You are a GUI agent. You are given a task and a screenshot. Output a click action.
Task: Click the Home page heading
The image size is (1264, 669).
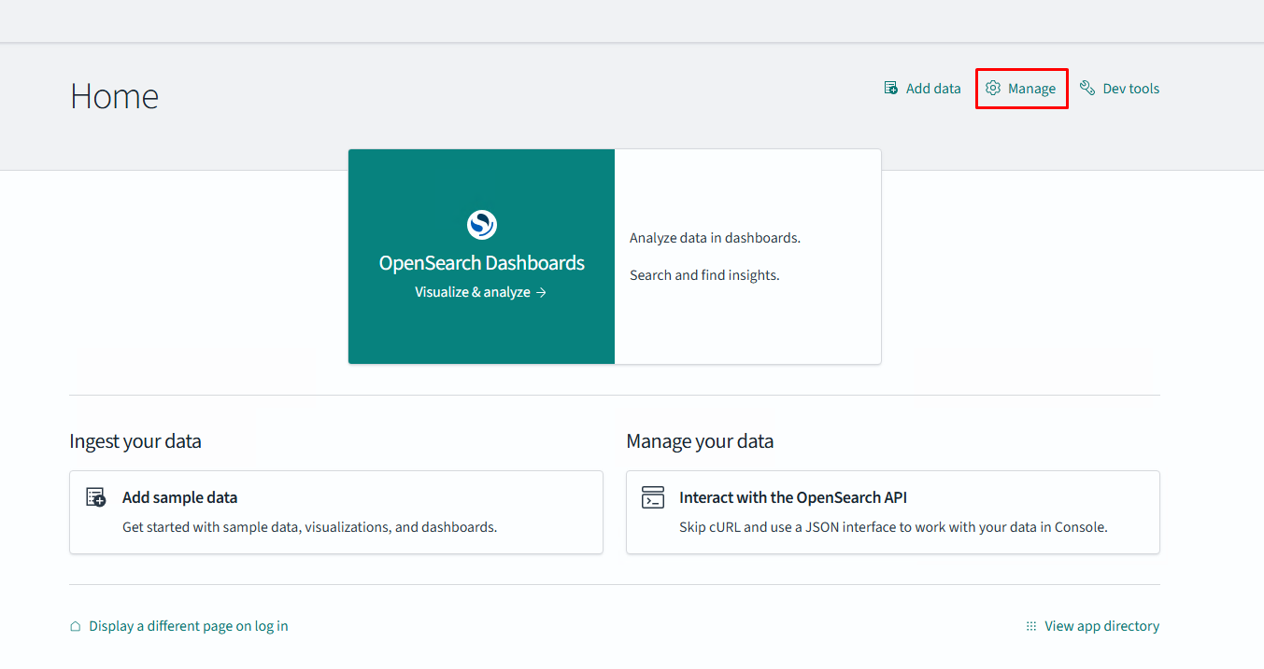114,96
